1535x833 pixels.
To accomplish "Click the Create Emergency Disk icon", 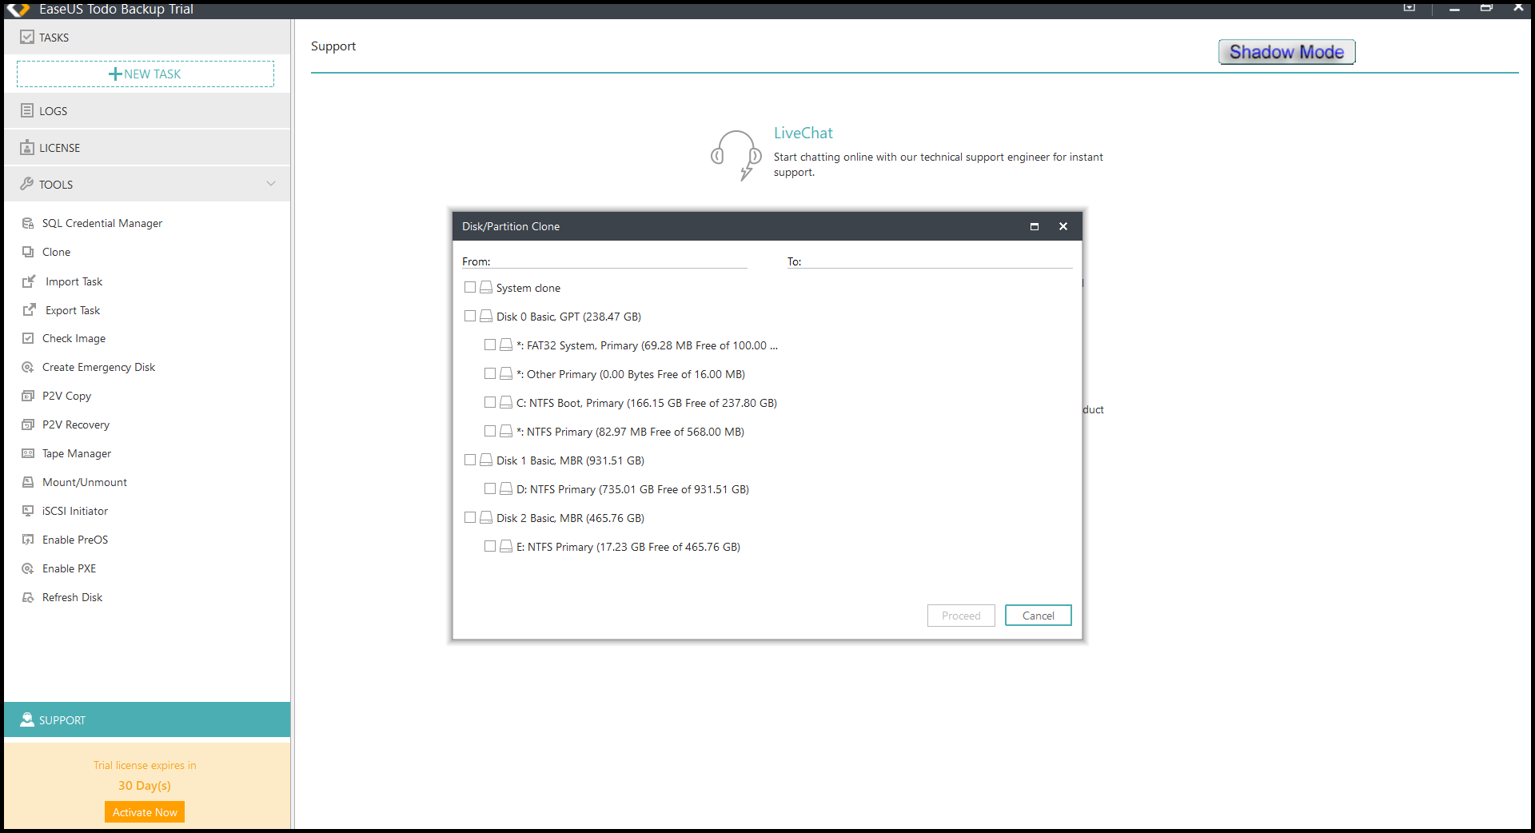I will pyautogui.click(x=28, y=367).
